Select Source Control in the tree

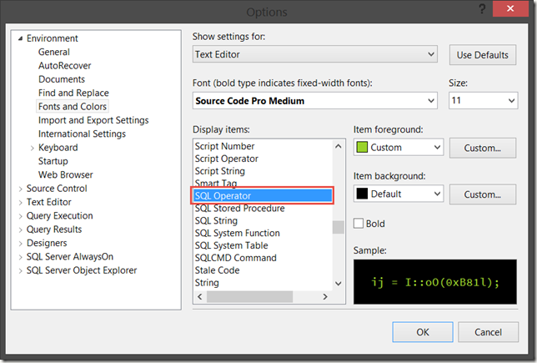tap(57, 189)
